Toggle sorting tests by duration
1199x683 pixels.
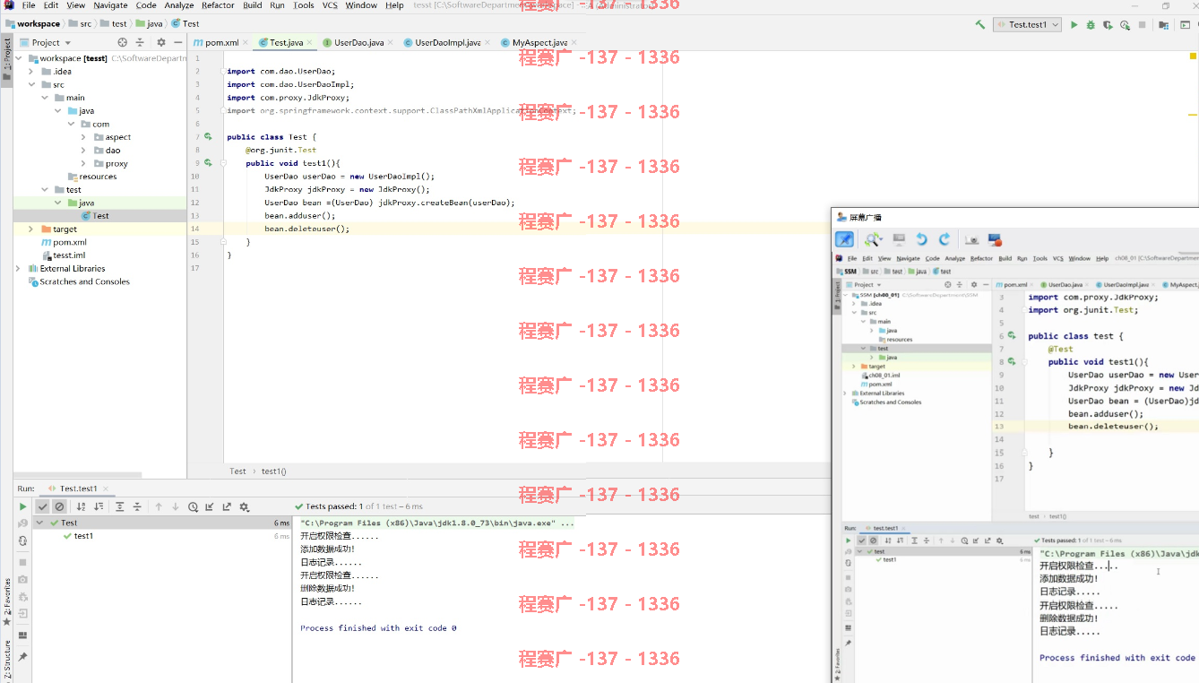pos(99,506)
